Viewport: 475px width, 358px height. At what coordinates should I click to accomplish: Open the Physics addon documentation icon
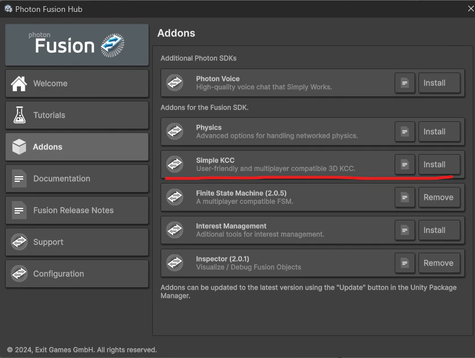tap(404, 131)
